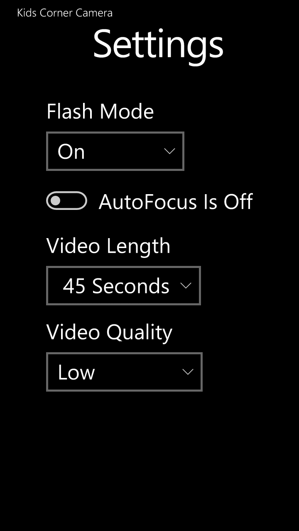Select the "45 Seconds" value text

click(x=116, y=286)
